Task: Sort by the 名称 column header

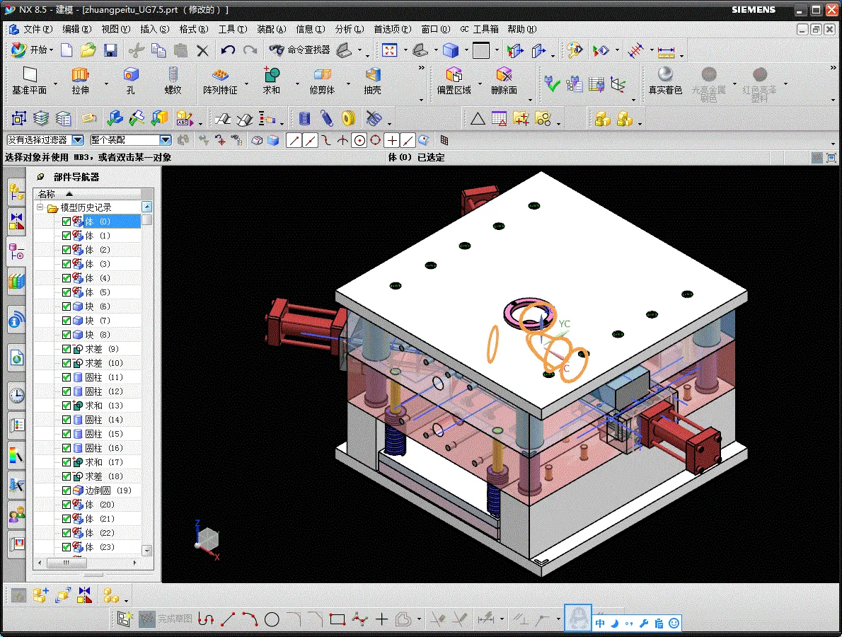Action: [x=88, y=194]
